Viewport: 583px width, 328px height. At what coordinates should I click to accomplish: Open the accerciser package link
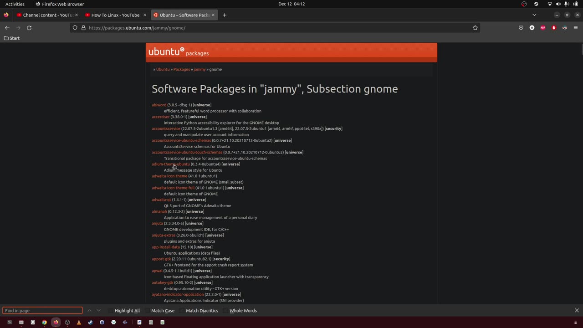coord(160,117)
